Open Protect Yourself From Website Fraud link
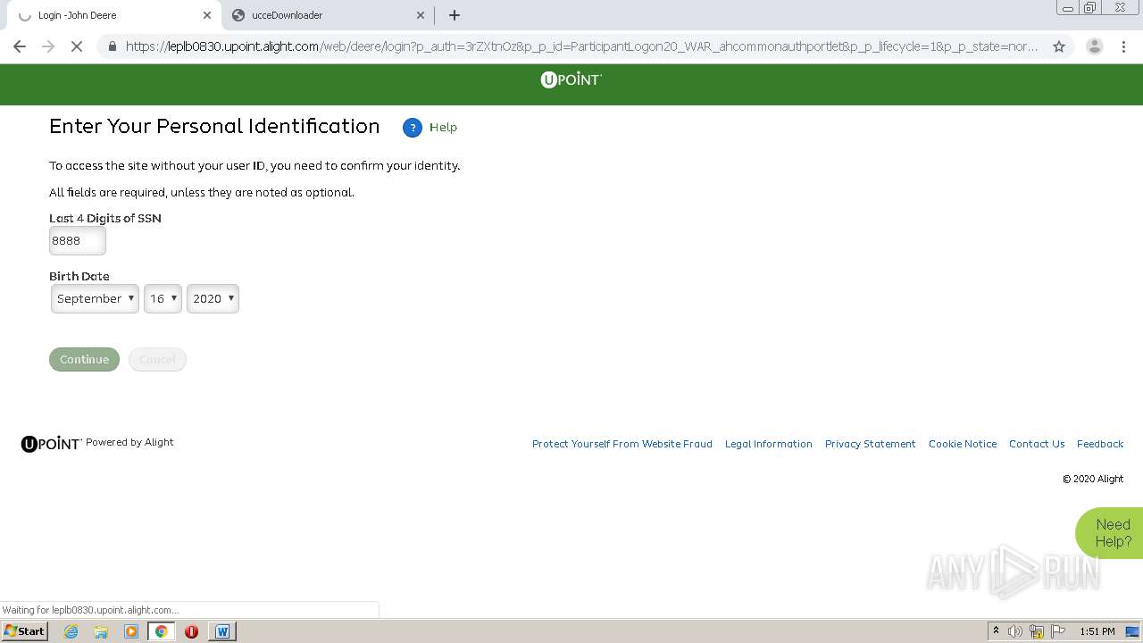Image resolution: width=1143 pixels, height=643 pixels. [622, 444]
